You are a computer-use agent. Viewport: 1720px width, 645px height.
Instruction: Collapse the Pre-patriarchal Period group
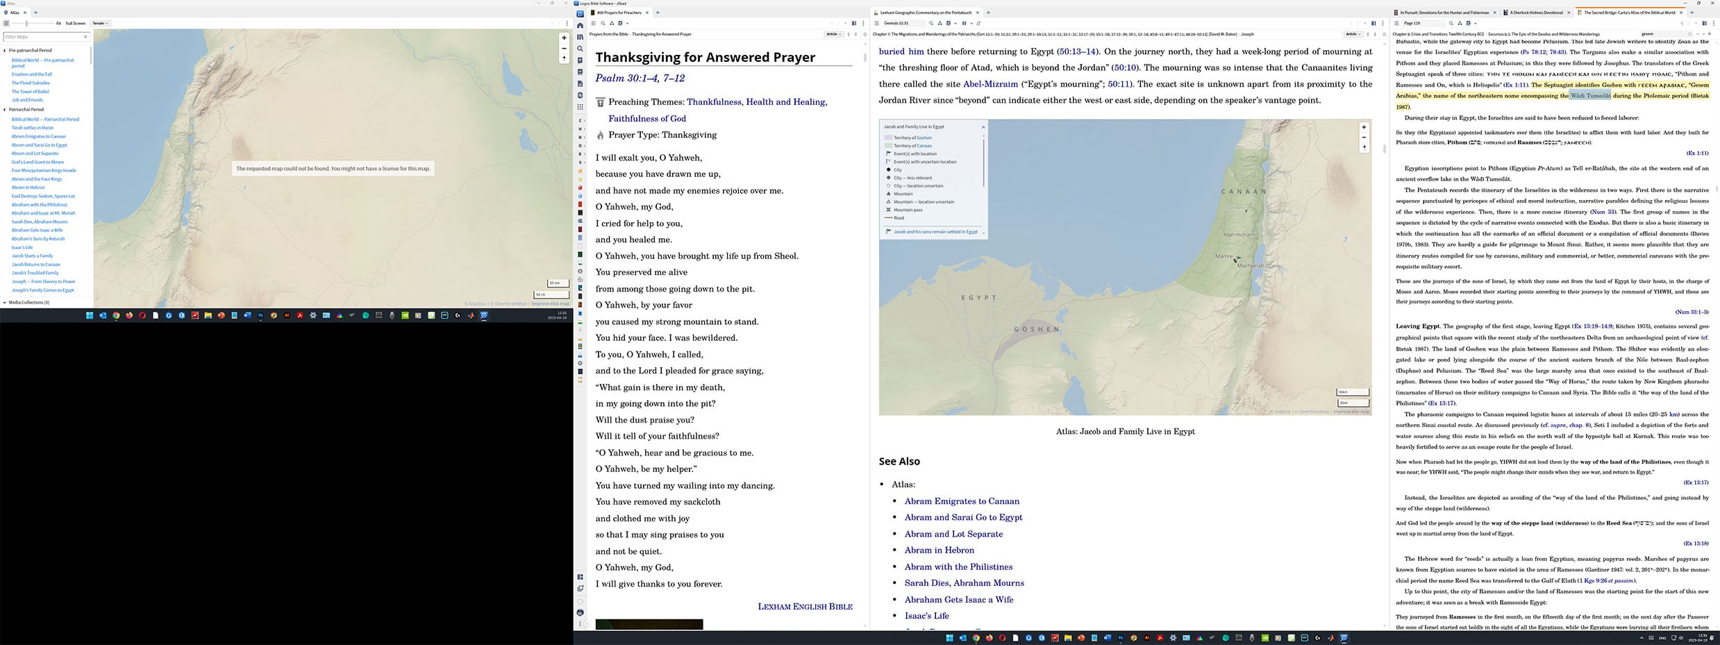[5, 51]
